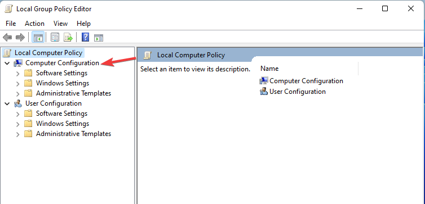Image resolution: width=425 pixels, height=204 pixels.
Task: Expand Administrative Templates under Computer Configuration
Action: pyautogui.click(x=18, y=94)
